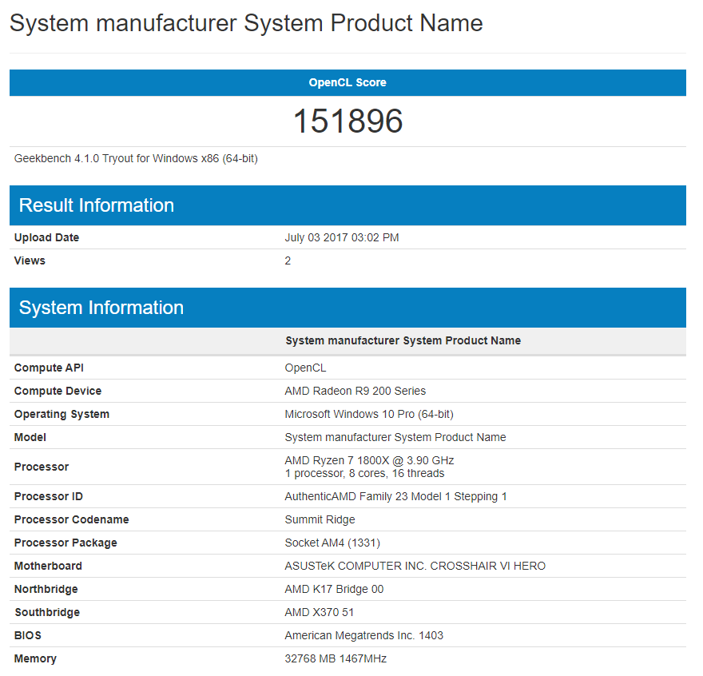Select the 'Summit Ridge' value
703x676 pixels.
click(x=320, y=519)
